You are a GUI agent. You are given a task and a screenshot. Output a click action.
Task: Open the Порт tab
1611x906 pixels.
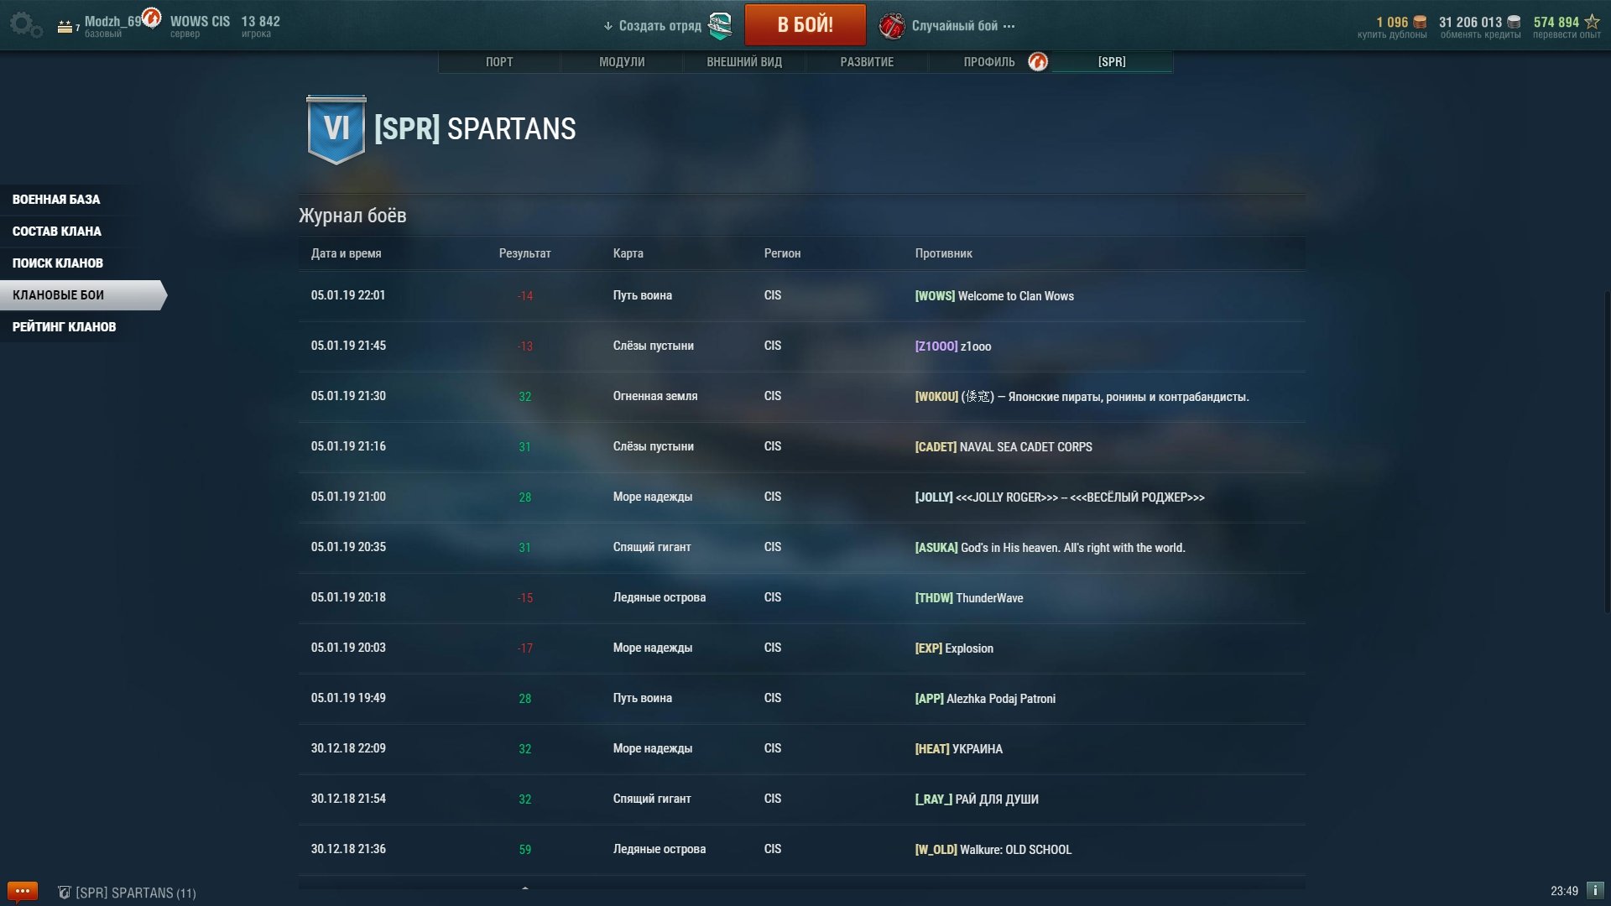click(499, 62)
